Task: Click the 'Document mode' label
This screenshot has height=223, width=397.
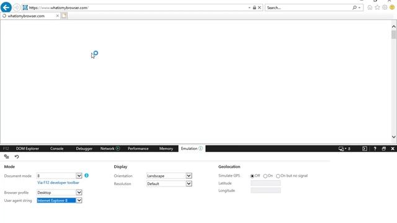Action: [18, 176]
